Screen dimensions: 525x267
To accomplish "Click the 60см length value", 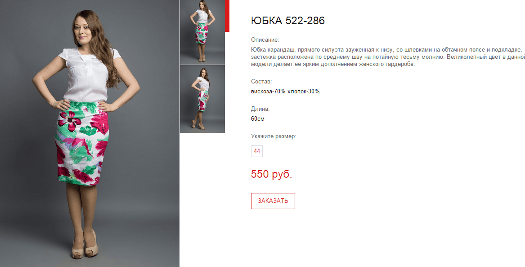I will 257,118.
